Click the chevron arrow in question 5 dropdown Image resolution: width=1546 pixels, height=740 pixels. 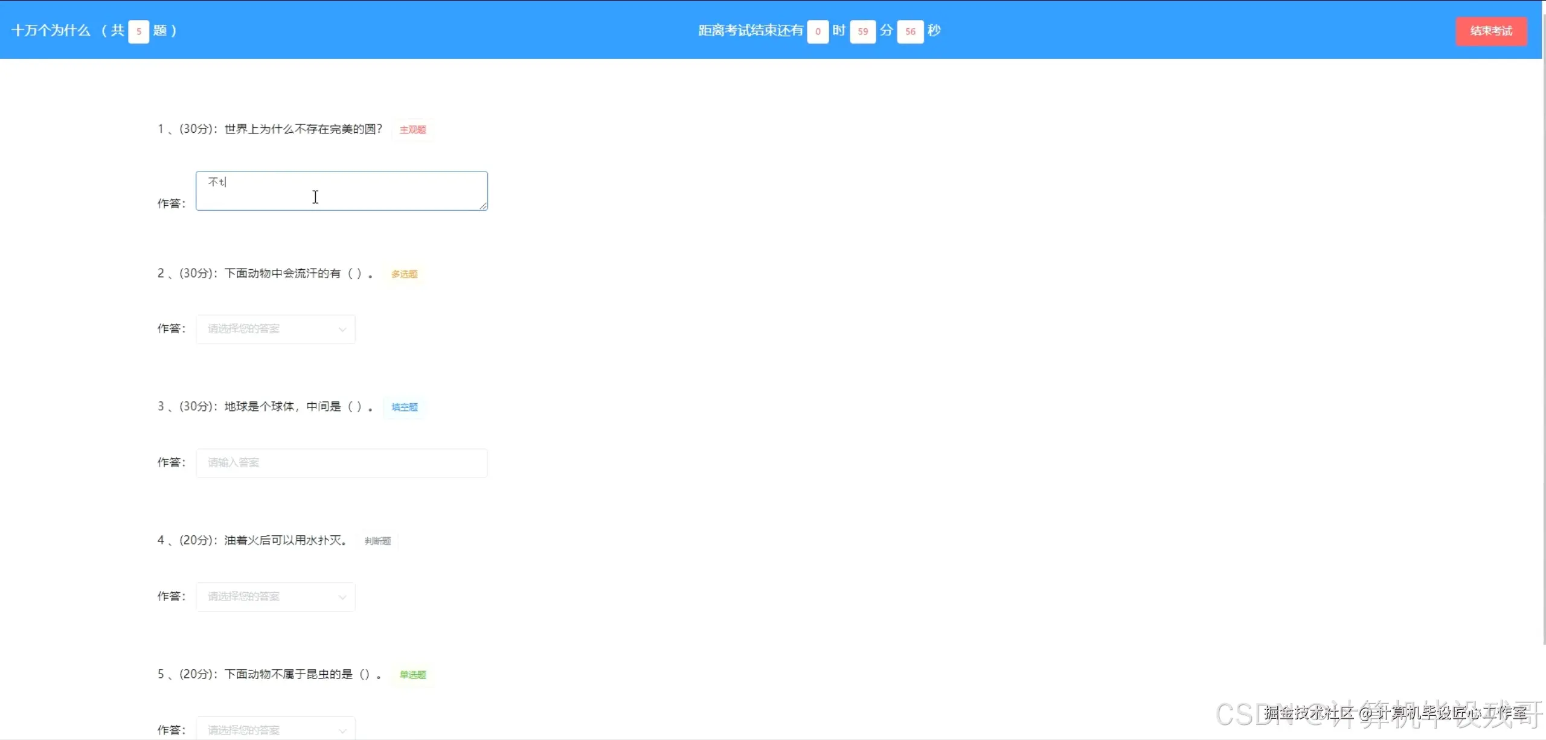click(342, 730)
